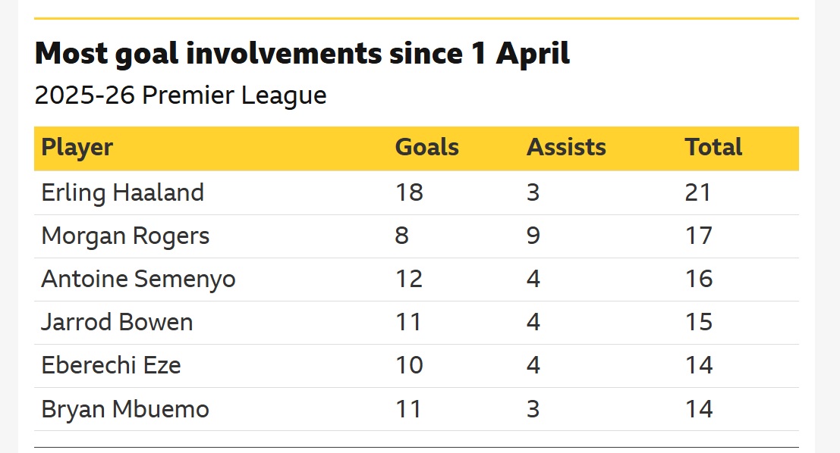Select Morgan Rogers' 9 assists value

point(533,236)
